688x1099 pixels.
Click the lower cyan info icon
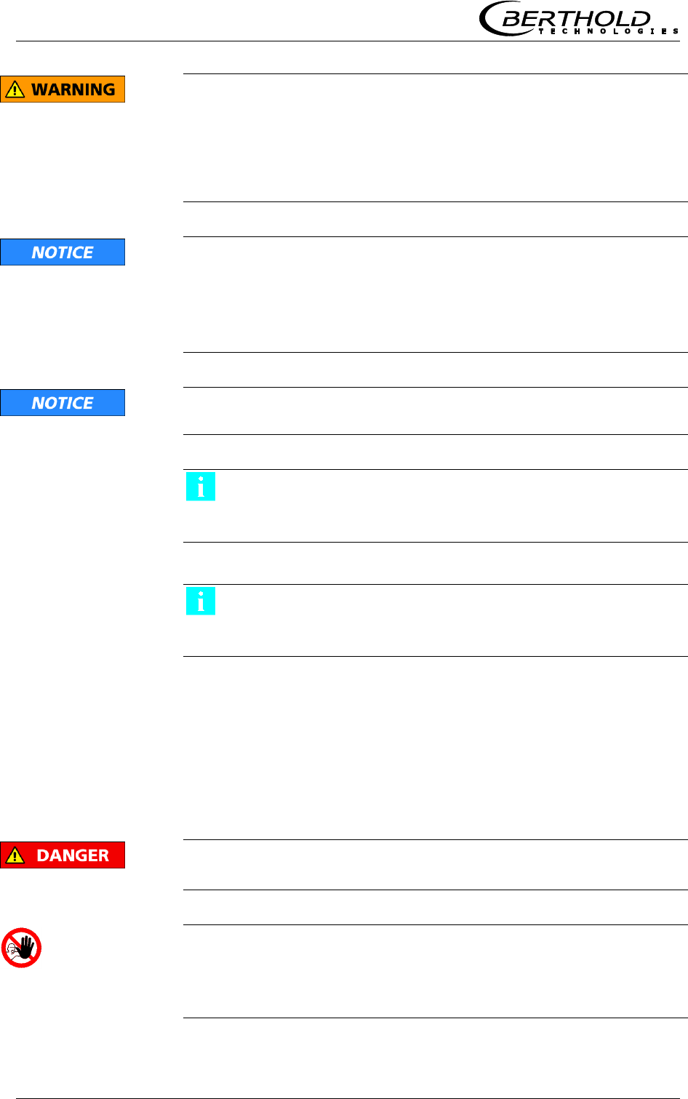201,601
